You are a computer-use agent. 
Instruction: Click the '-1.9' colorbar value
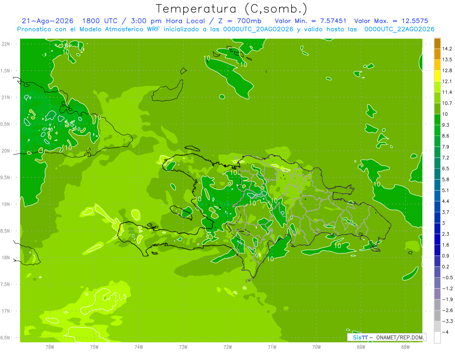[447, 299]
